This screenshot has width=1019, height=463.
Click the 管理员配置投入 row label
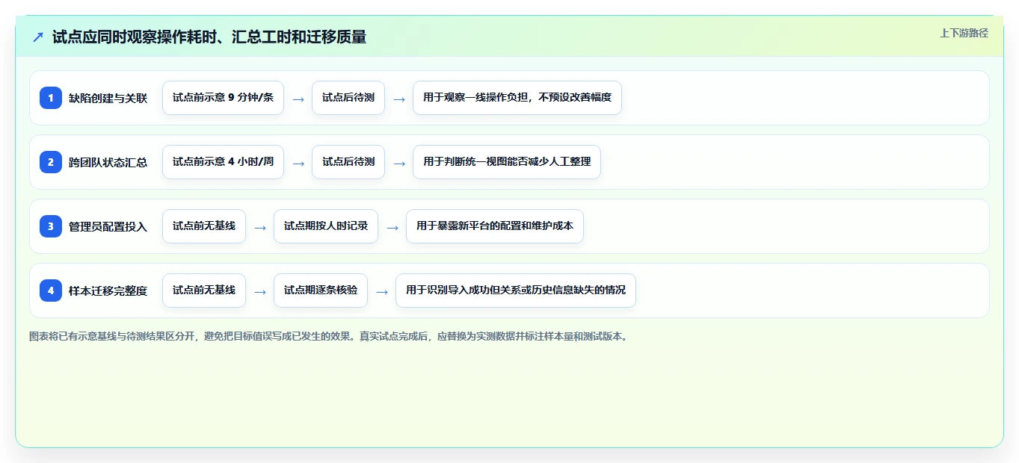point(108,227)
